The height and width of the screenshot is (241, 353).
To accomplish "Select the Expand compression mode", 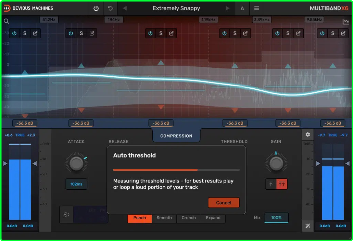I will 213,218.
